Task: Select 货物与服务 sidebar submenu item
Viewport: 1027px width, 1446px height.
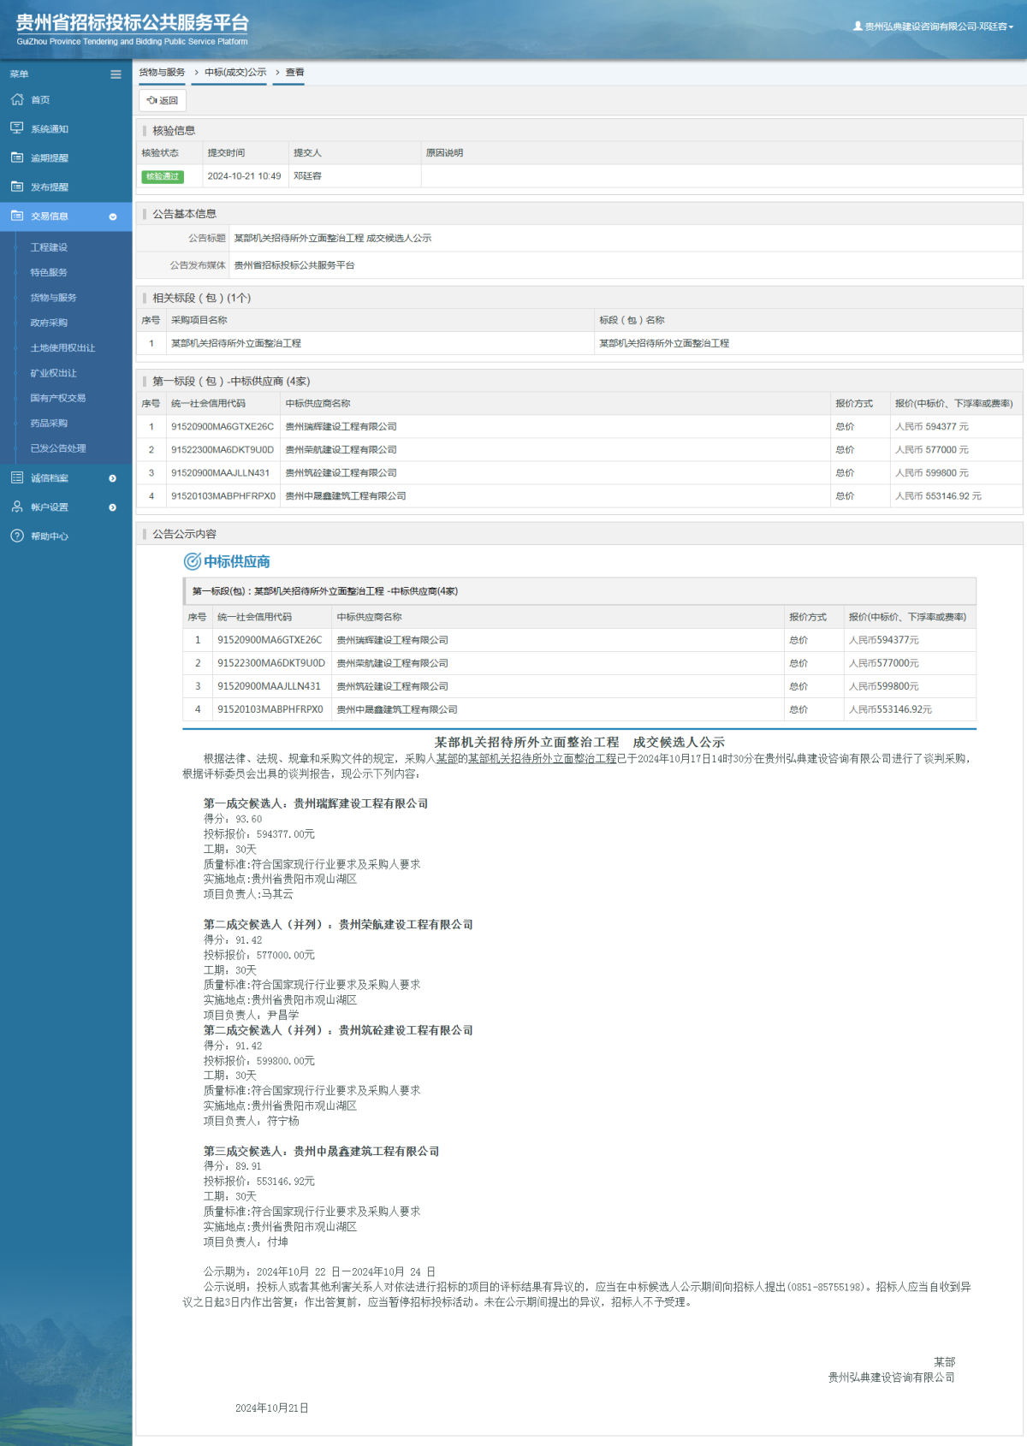Action: click(x=53, y=298)
